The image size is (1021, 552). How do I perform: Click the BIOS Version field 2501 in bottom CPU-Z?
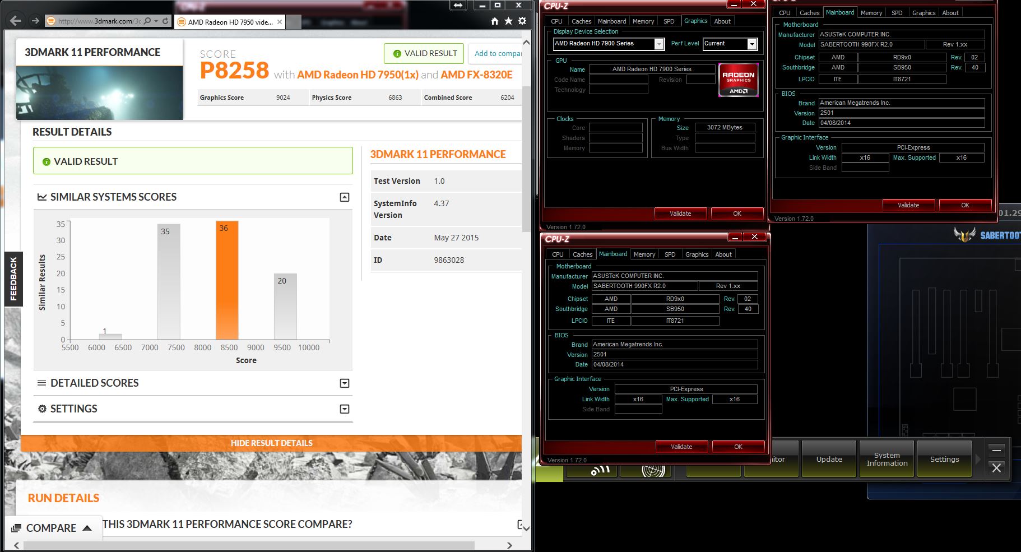coord(675,355)
